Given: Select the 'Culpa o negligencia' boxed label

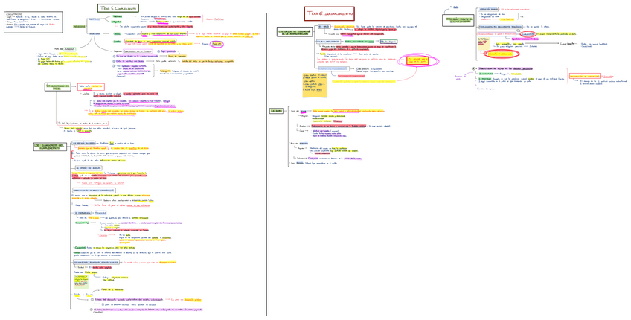Looking at the screenshot, I should [x=333, y=42].
